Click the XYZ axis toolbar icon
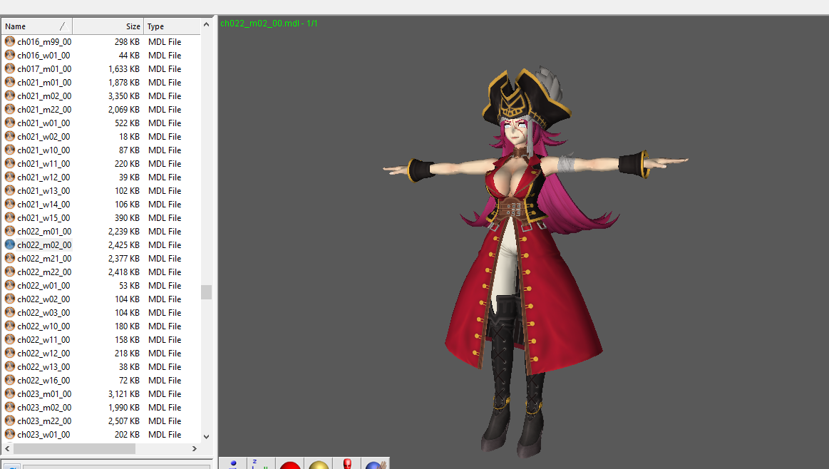The image size is (829, 469). 261,464
